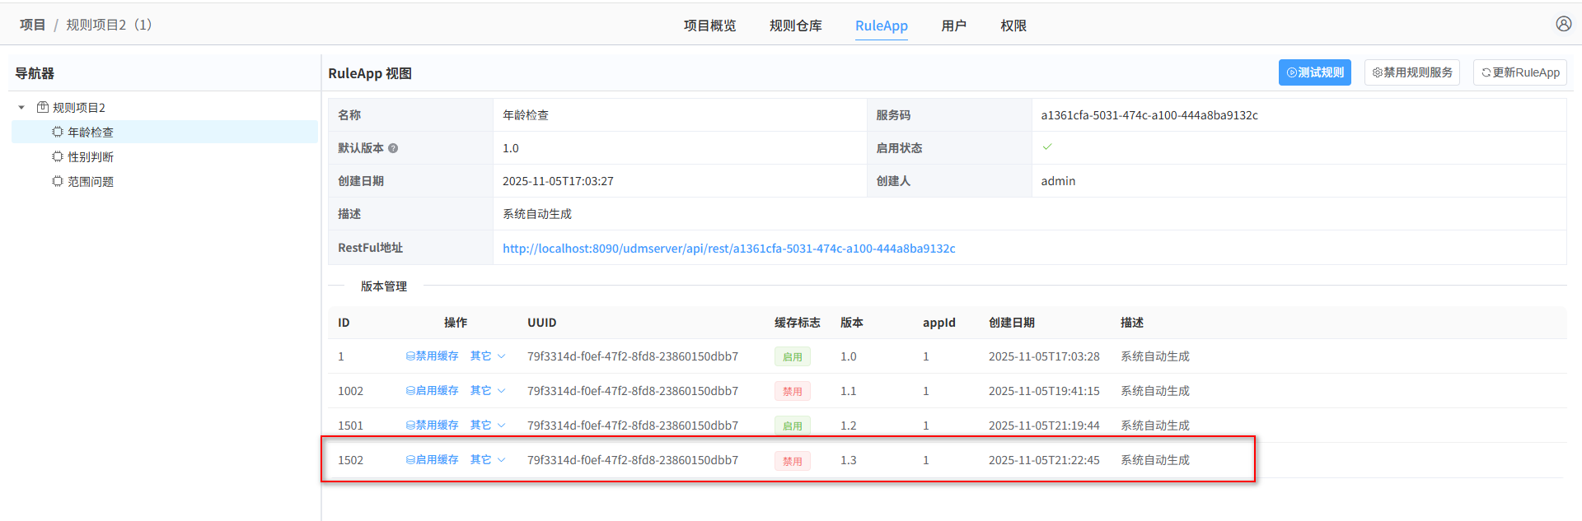Select 年龄检查 in the navigator tree
1582x521 pixels.
91,133
